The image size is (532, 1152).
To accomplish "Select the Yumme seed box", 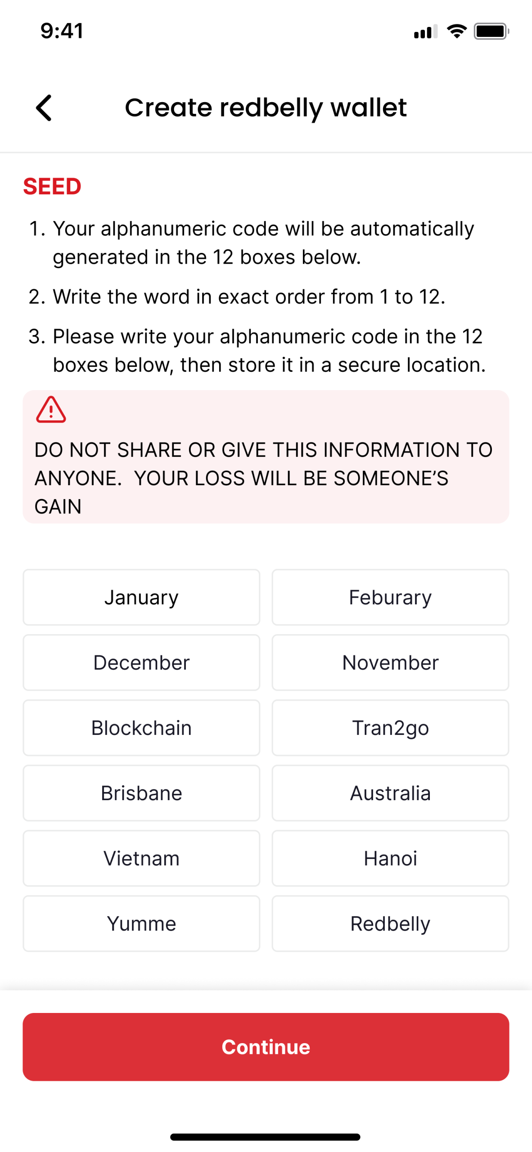I will coord(141,923).
